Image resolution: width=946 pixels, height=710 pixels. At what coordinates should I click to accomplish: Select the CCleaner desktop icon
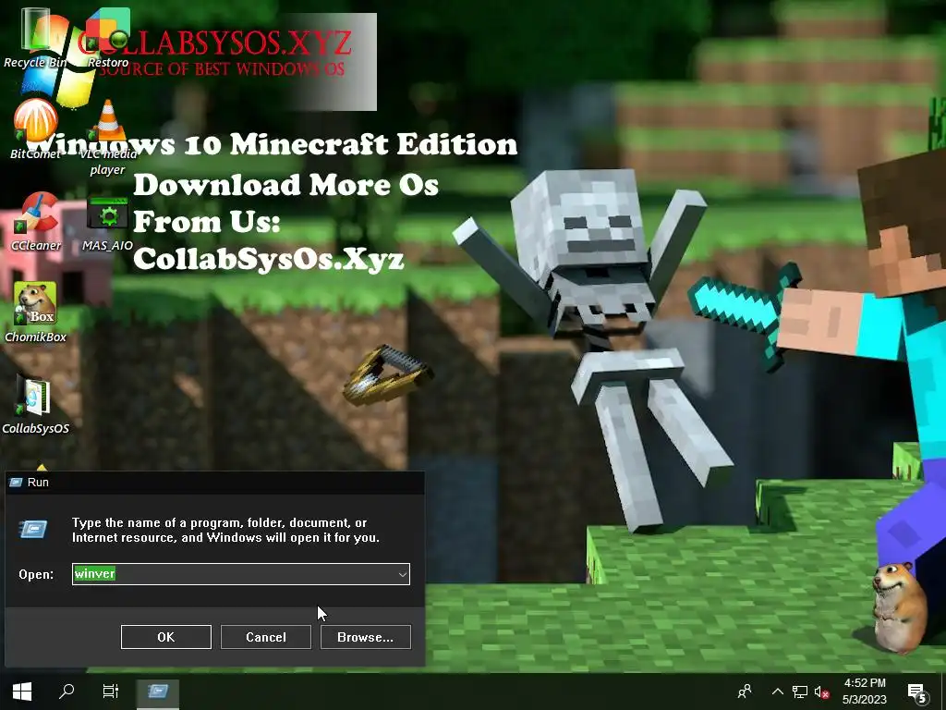point(35,221)
